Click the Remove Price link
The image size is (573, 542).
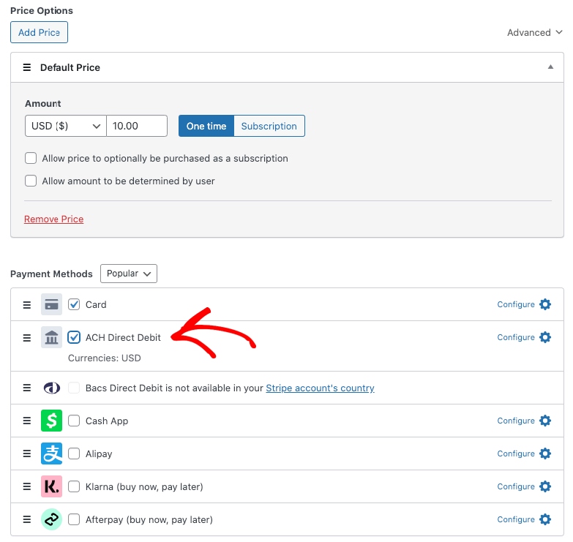coord(54,219)
